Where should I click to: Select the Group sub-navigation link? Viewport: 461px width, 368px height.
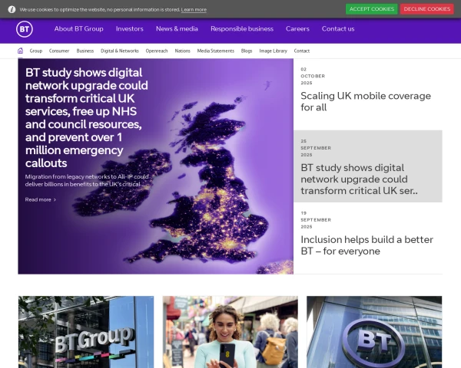36,51
